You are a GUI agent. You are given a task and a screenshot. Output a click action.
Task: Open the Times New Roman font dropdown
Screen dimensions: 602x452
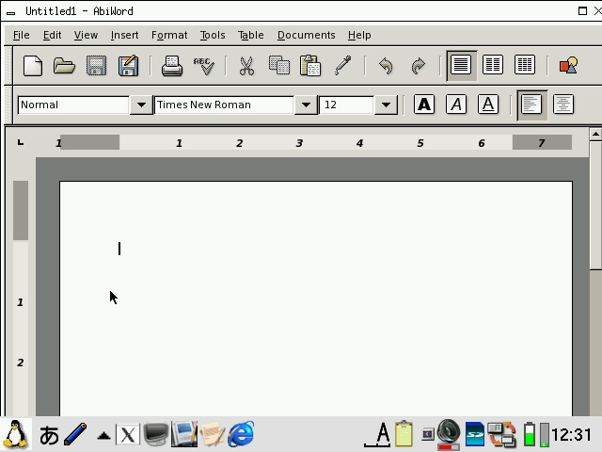pos(306,105)
